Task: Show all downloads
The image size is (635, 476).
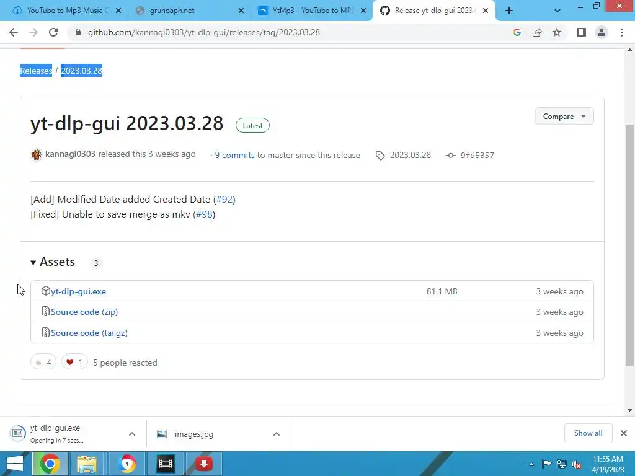Action: tap(588, 433)
